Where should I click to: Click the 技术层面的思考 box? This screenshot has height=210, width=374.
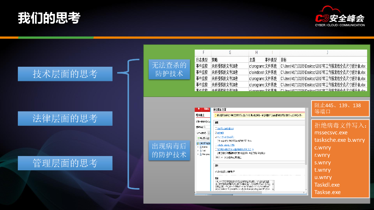pos(65,74)
